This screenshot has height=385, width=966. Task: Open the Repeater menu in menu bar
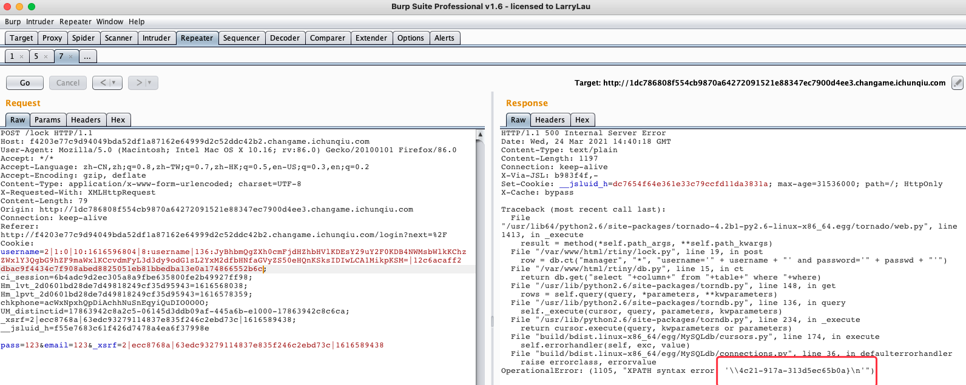[x=75, y=21]
